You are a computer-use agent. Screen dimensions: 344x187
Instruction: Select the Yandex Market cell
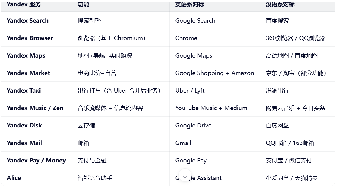click(29, 73)
